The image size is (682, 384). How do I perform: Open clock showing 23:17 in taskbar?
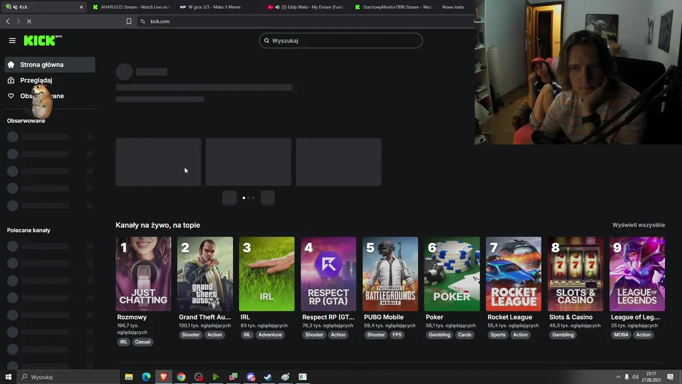pyautogui.click(x=651, y=377)
